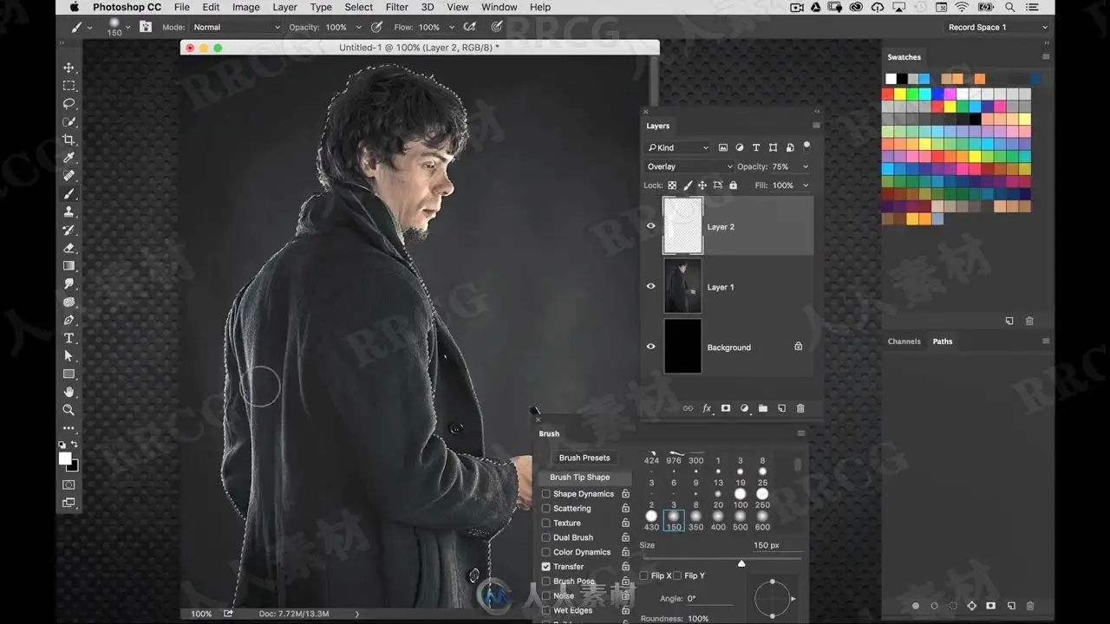1110x624 pixels.
Task: Delete layer using Layers trash icon
Action: tap(800, 408)
